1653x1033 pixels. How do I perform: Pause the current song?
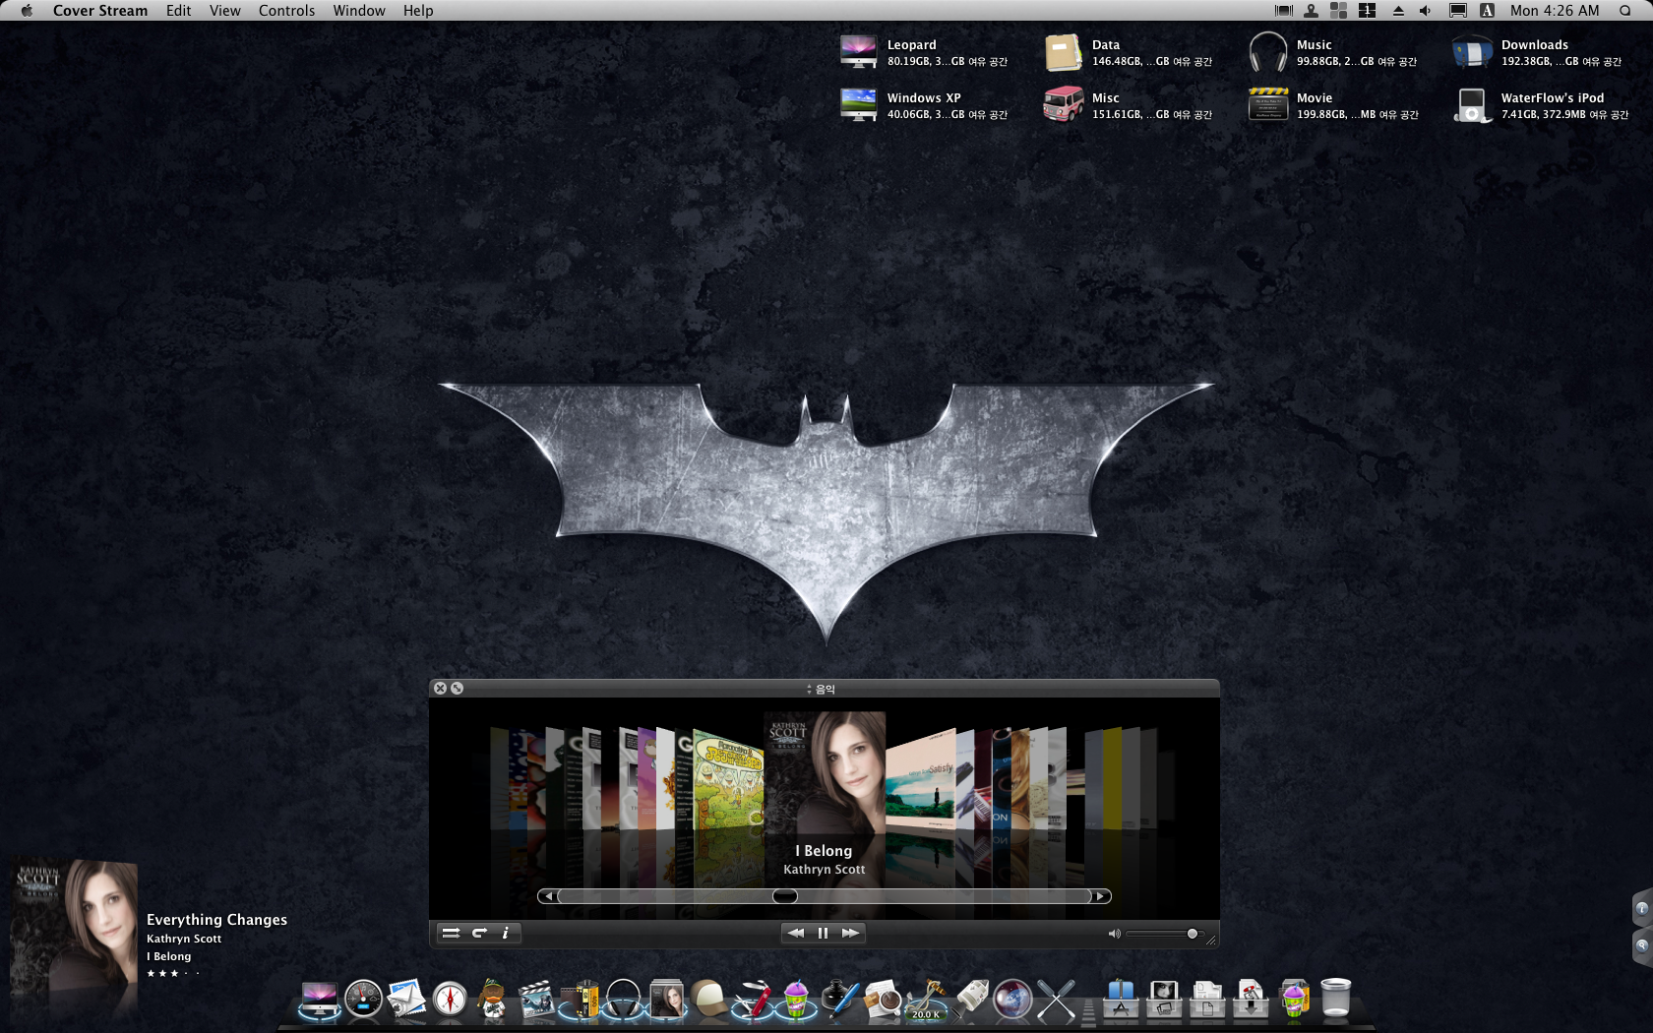coord(823,933)
